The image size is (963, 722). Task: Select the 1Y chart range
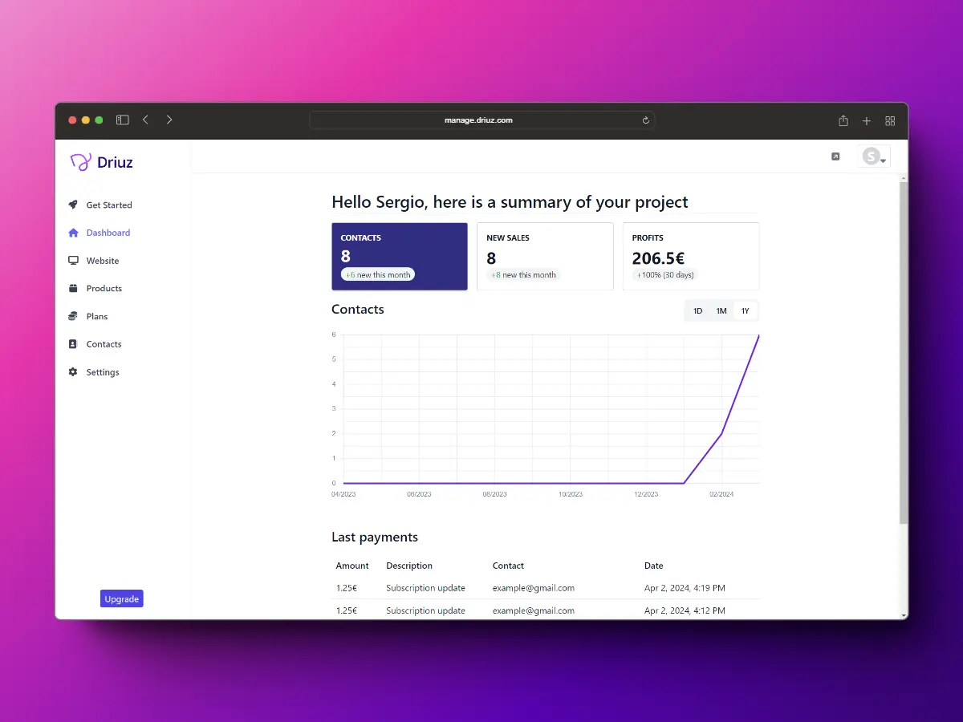(x=745, y=311)
